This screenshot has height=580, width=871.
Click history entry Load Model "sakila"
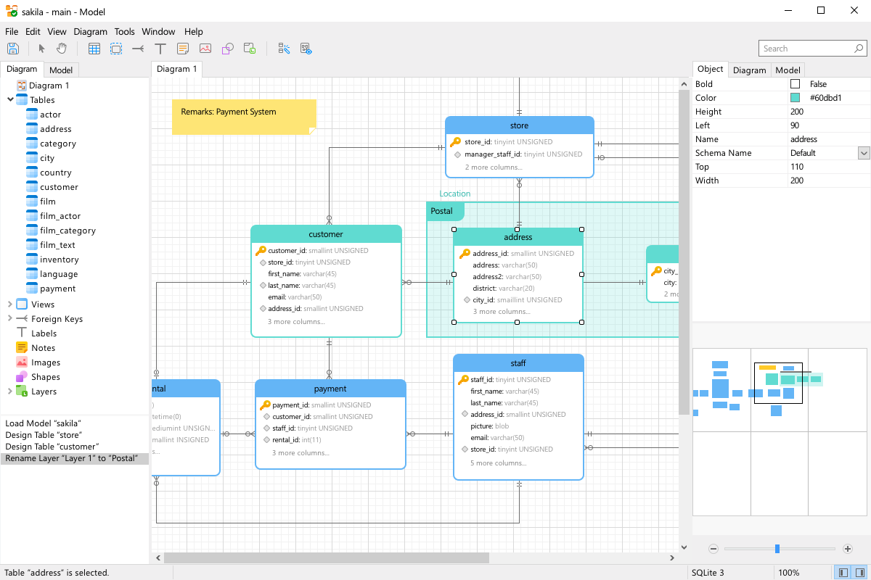(43, 423)
